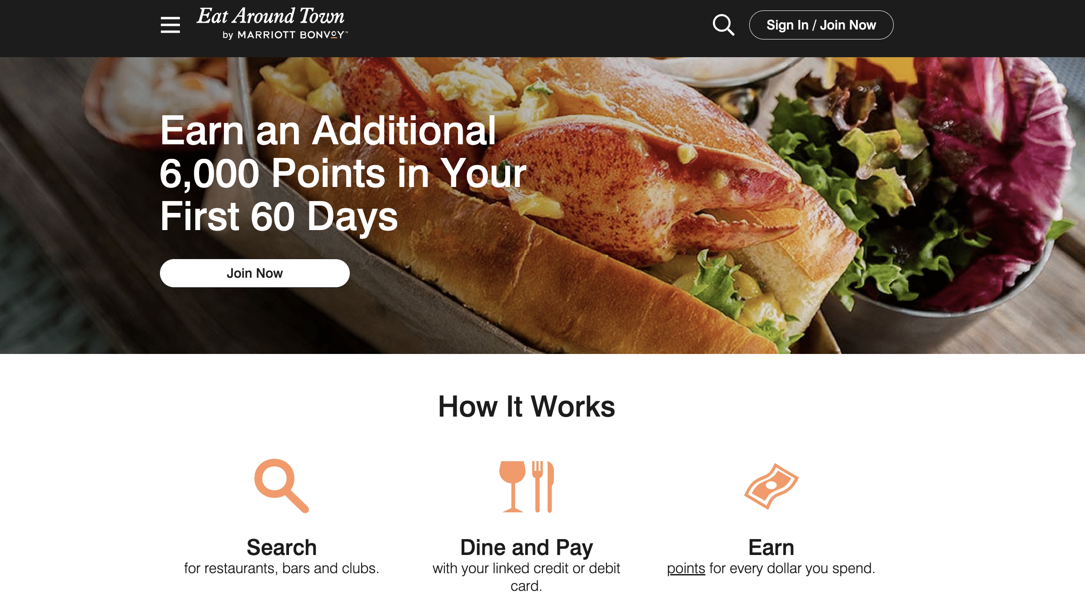Click the Earn an Additional 6,000 Points headline
The image size is (1085, 609).
point(343,173)
